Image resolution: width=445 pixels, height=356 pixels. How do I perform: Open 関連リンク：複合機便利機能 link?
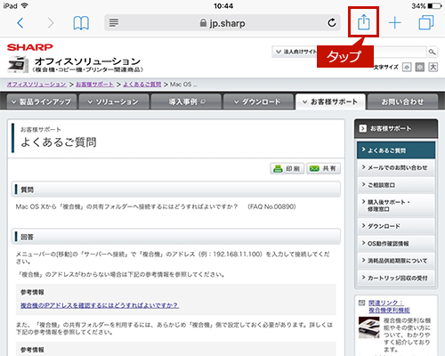[389, 306]
